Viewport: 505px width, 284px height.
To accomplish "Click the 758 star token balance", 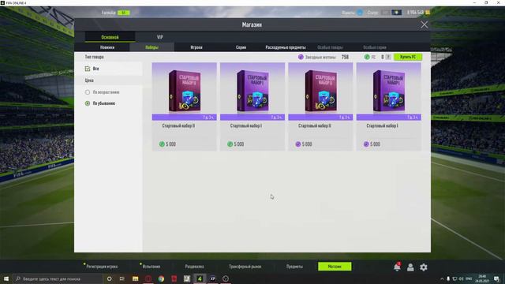I will (x=345, y=57).
